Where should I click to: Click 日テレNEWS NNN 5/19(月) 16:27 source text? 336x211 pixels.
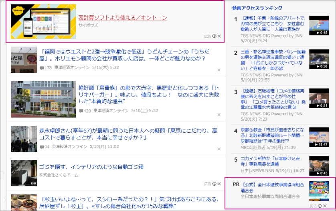pyautogui.click(x=272, y=170)
